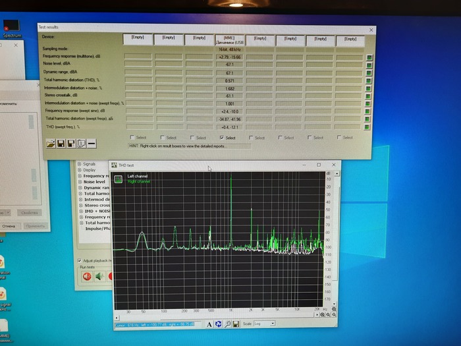This screenshot has width=461, height=346.
Task: Toggle Adjust playback/recording levels checkbox
Action: (80, 261)
